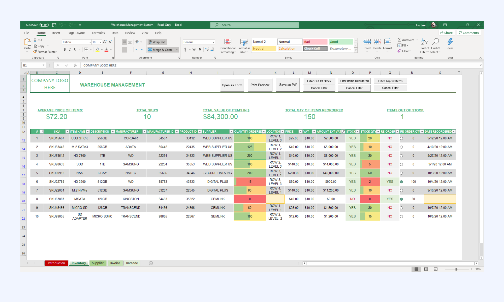Click the zoom slider handle

(x=456, y=269)
